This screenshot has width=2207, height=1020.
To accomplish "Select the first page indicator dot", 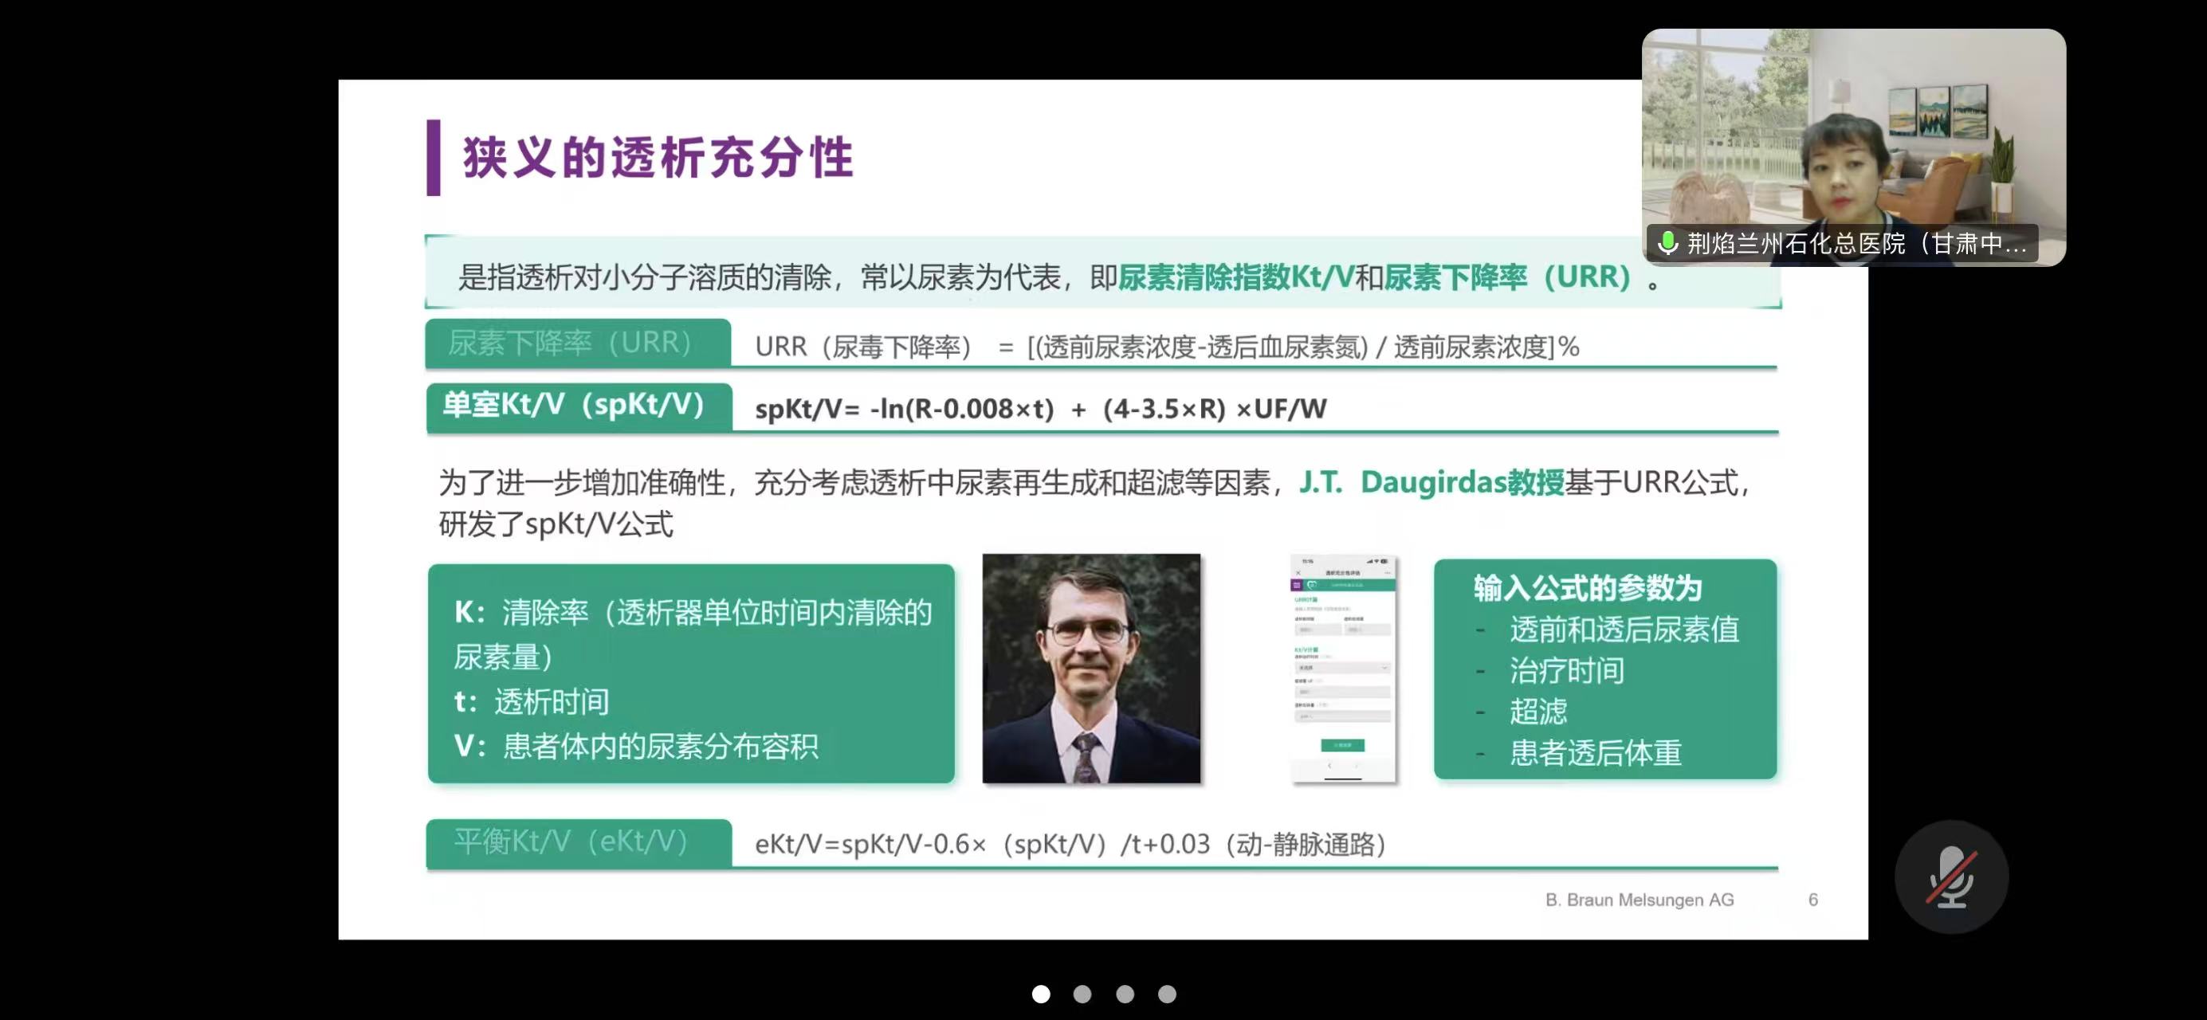I will click(1041, 994).
